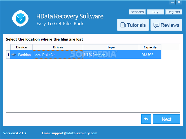The width and height of the screenshot is (186, 139).
Task: Proceed with the Next button
Action: [166, 119]
